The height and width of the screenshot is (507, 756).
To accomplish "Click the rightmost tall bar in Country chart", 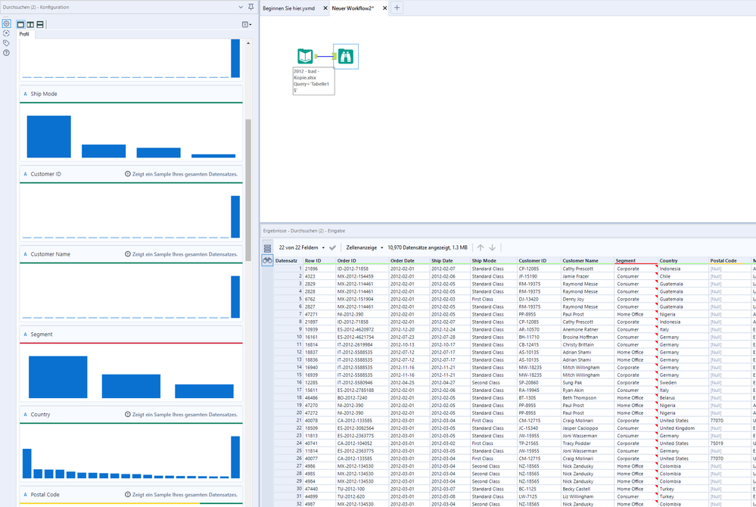I will coord(235,457).
